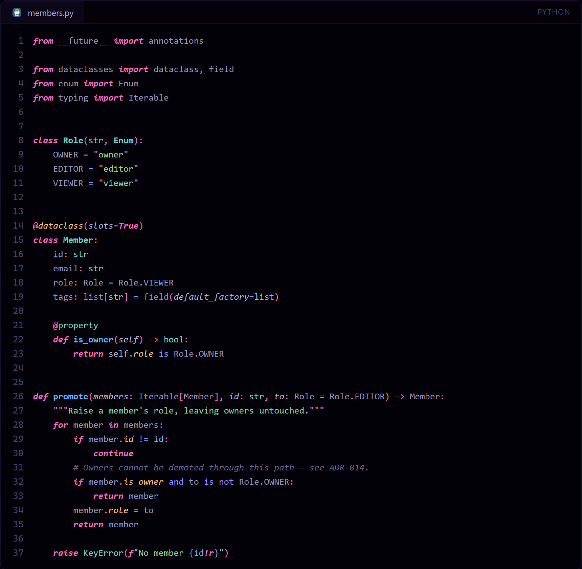
Task: Click method name 'is_owner' on line 22
Action: [x=93, y=340]
